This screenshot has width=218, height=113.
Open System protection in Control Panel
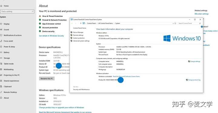point(79,38)
